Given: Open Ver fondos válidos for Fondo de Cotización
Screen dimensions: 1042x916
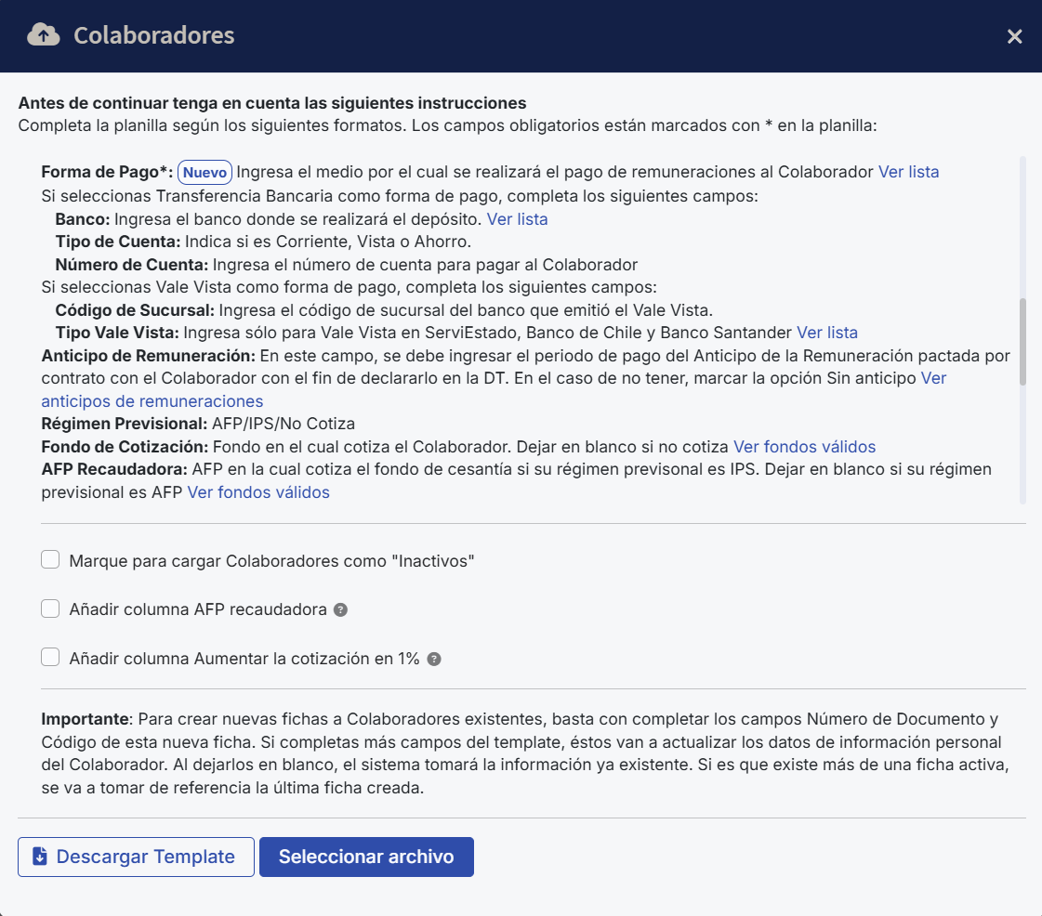Looking at the screenshot, I should coord(804,447).
